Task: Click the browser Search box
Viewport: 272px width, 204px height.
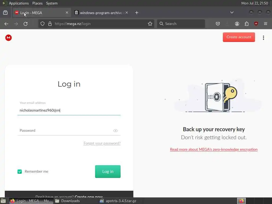Action: (x=181, y=24)
